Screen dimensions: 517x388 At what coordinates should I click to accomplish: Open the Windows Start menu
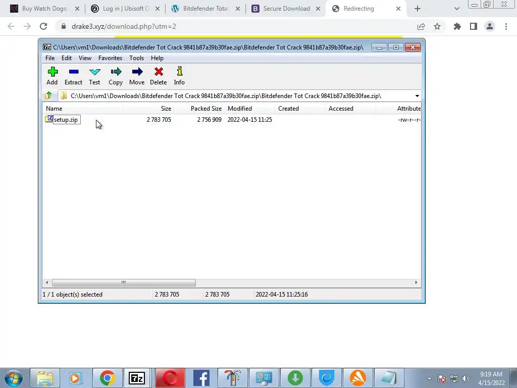tap(14, 378)
